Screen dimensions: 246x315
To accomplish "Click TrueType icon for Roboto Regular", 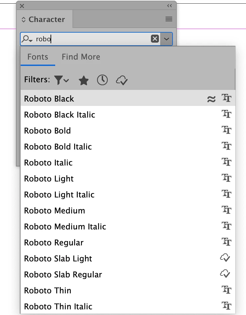I will [226, 242].
